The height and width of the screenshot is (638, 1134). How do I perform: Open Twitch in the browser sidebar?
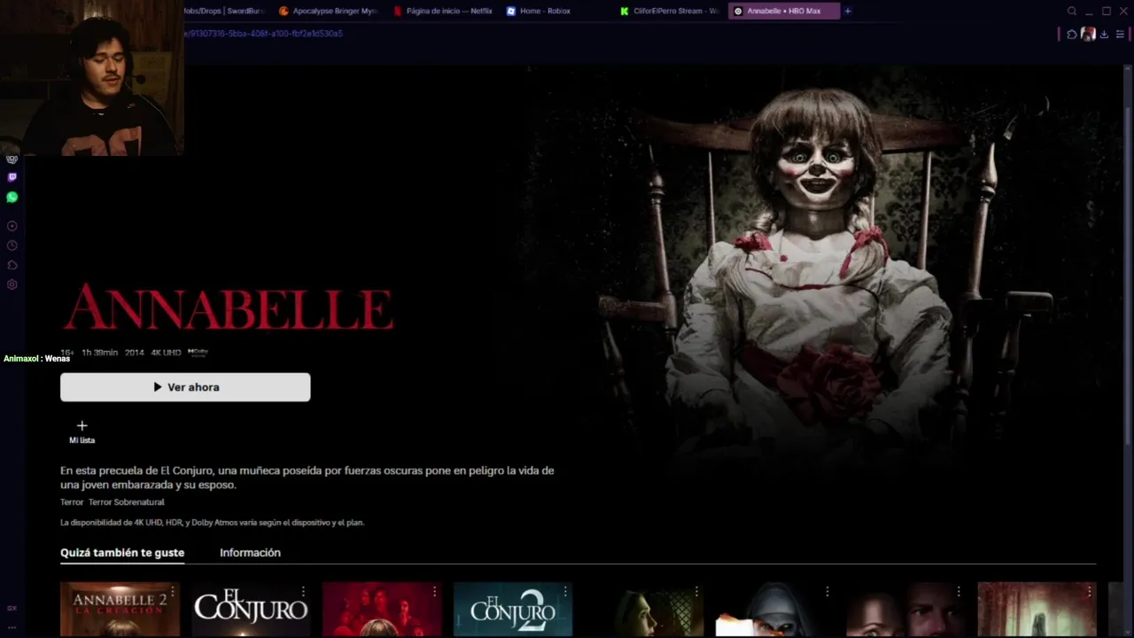(x=12, y=177)
